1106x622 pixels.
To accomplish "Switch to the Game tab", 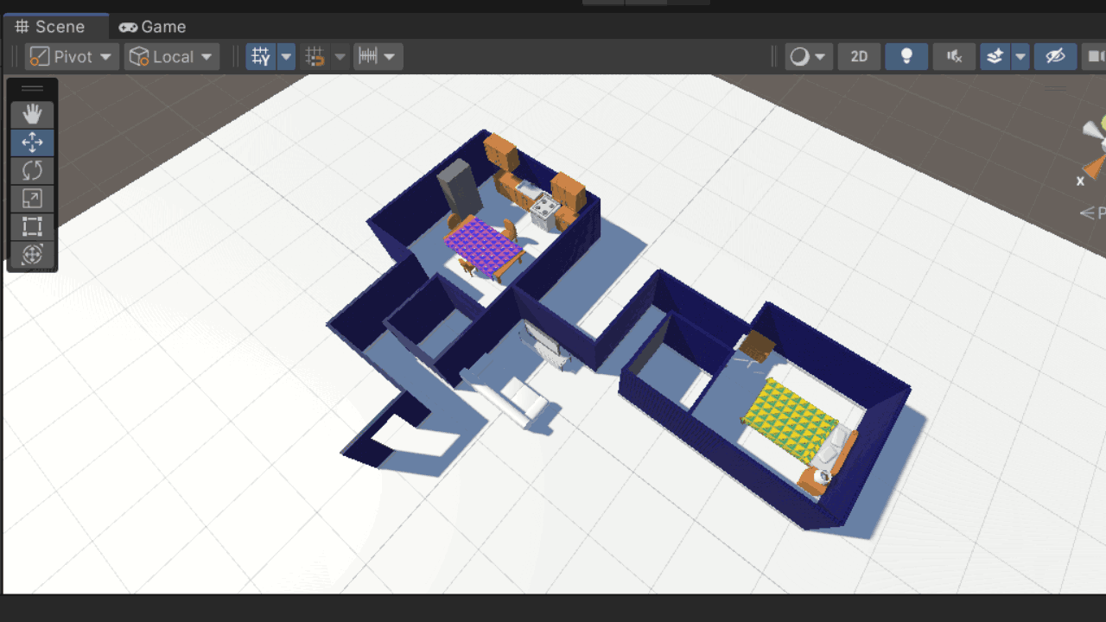I will pyautogui.click(x=153, y=27).
